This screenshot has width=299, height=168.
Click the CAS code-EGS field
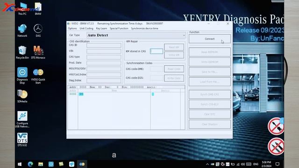pos(157,78)
